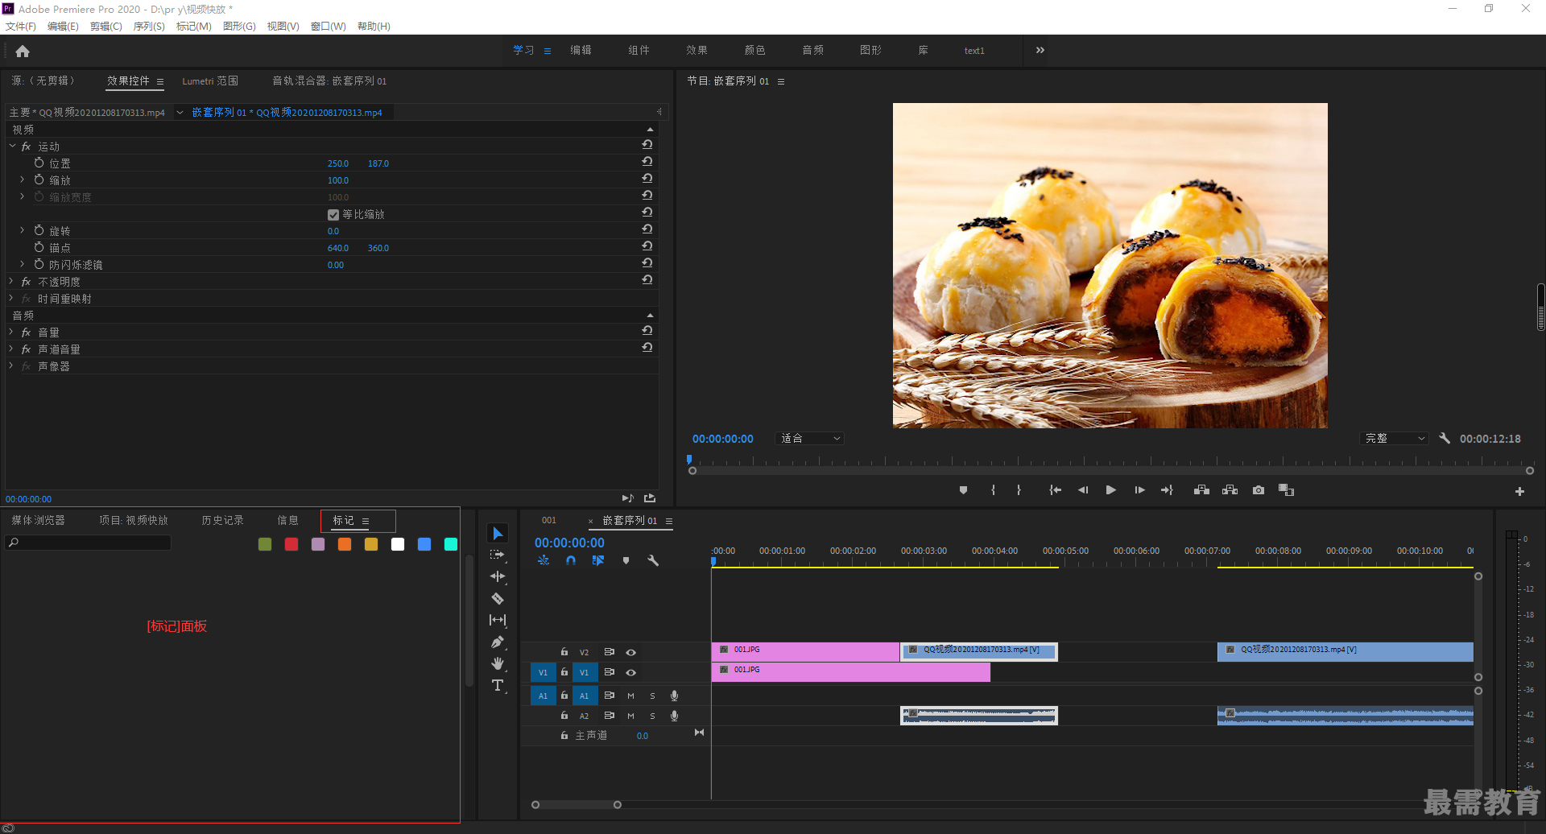Open comparison view in program monitor

(1286, 490)
